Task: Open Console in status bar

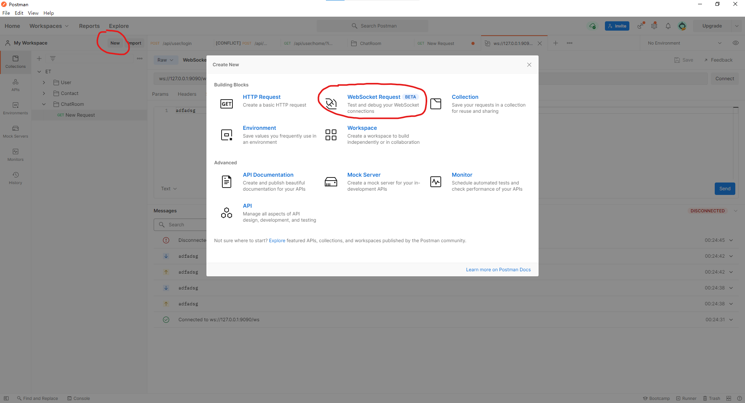Action: pos(79,398)
